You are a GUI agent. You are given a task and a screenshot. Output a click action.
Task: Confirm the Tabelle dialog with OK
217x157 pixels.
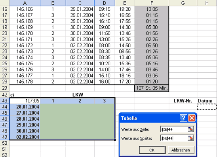[x=152, y=150]
